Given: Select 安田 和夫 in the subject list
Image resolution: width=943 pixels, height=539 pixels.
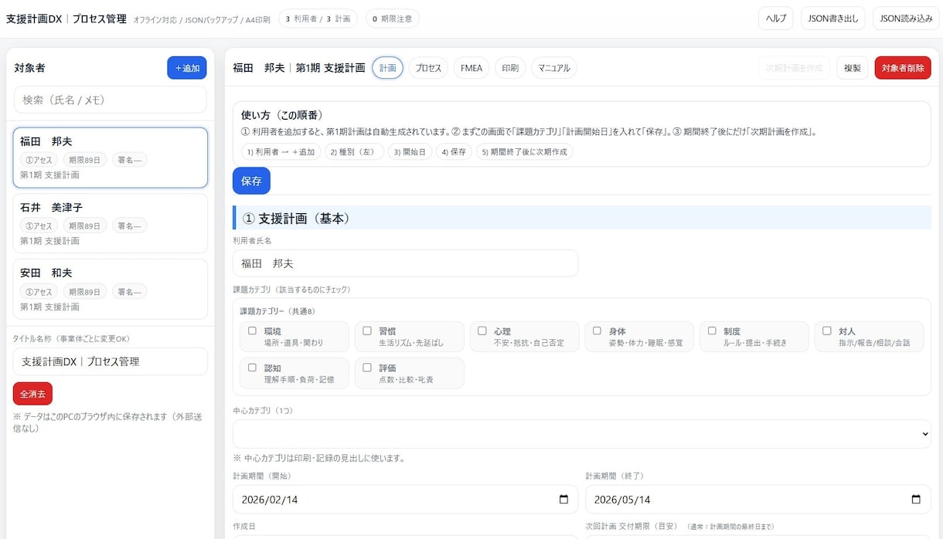Looking at the screenshot, I should 111,289.
